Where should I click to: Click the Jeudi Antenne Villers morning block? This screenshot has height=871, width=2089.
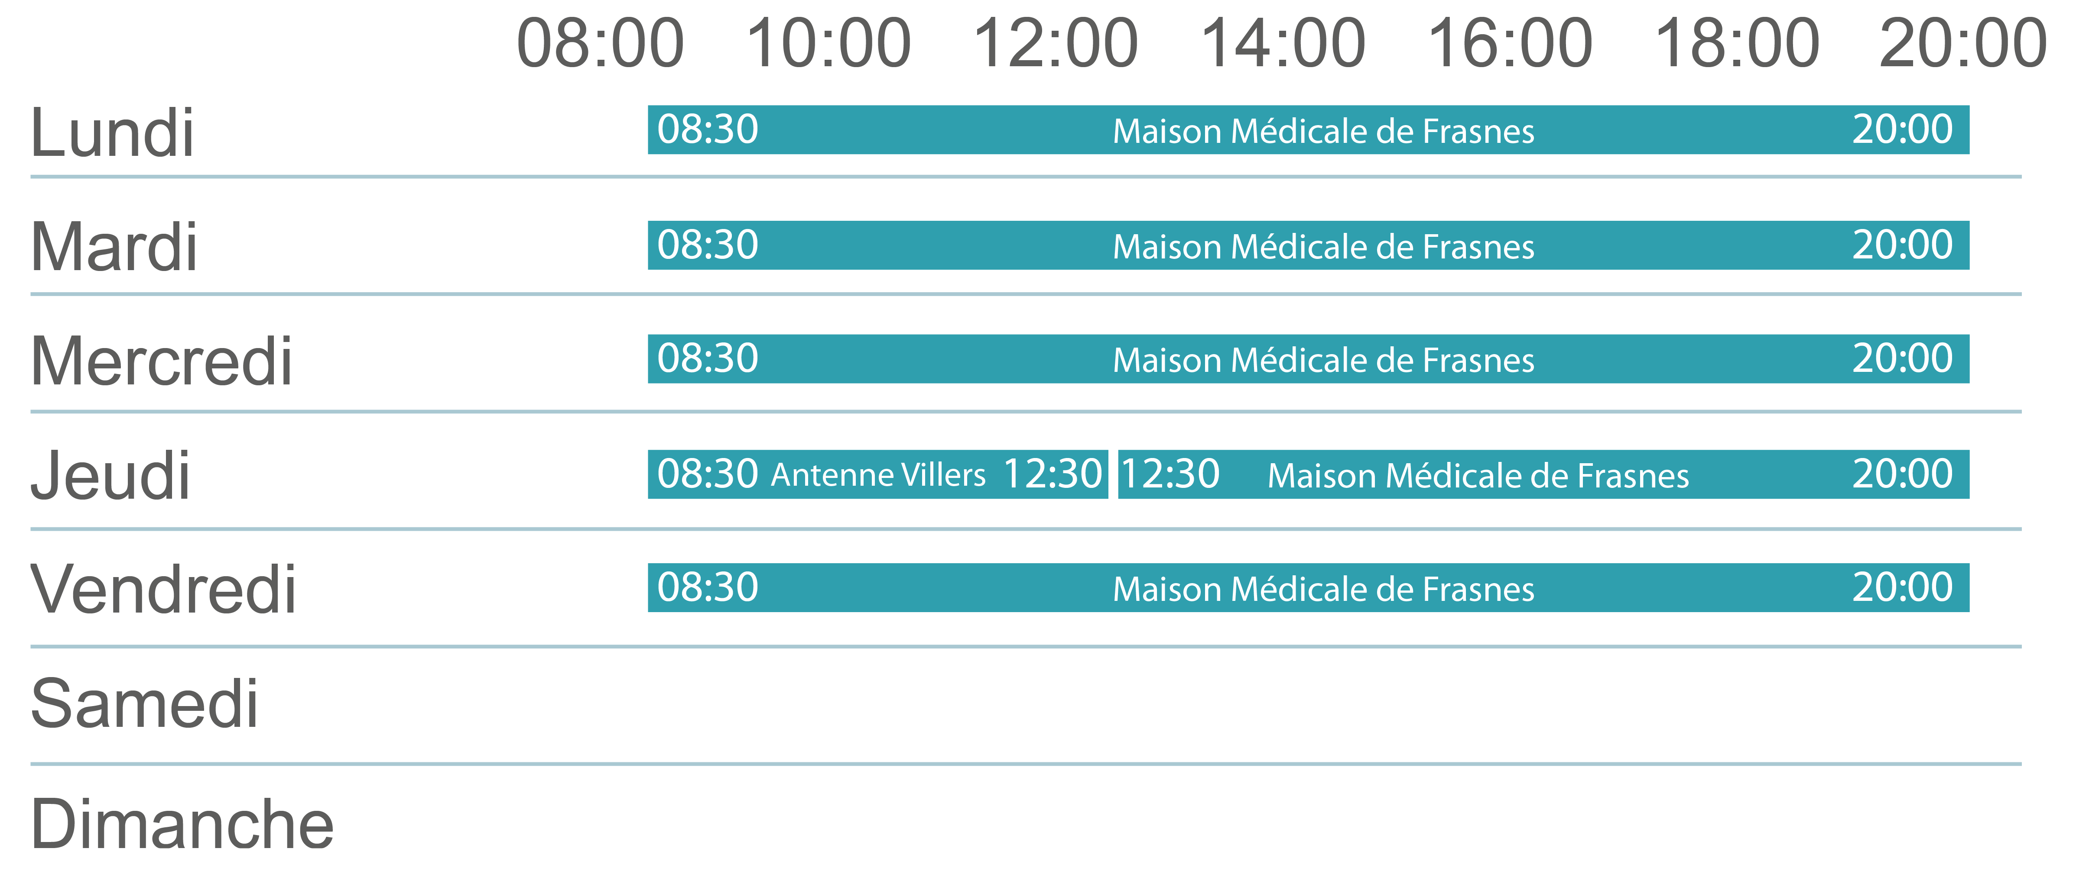(877, 474)
